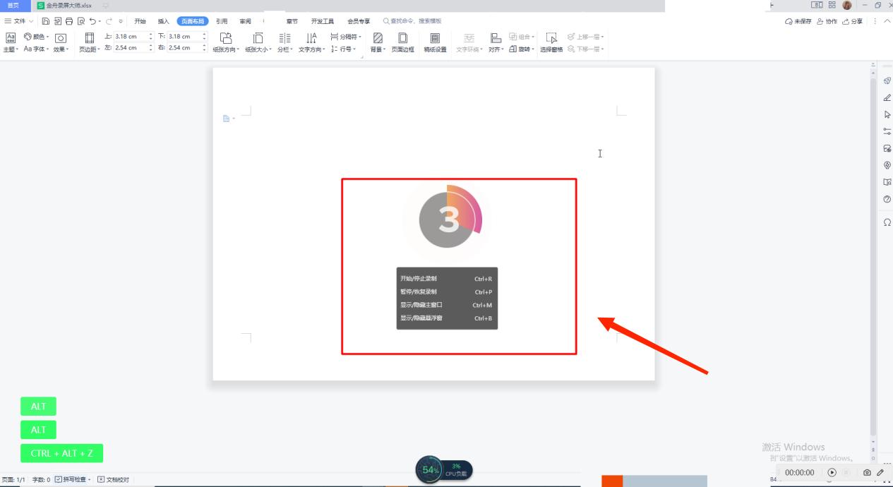
Task: Click the Undo arrow icon
Action: pos(92,21)
